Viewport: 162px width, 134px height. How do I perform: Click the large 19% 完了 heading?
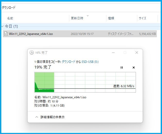point(43,67)
